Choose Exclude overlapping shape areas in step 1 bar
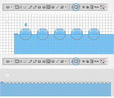This screenshot has width=114, height=98. [x=87, y=7]
